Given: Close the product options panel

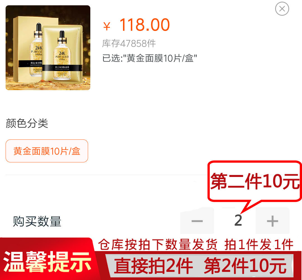Looking at the screenshot, I should coord(282,9).
